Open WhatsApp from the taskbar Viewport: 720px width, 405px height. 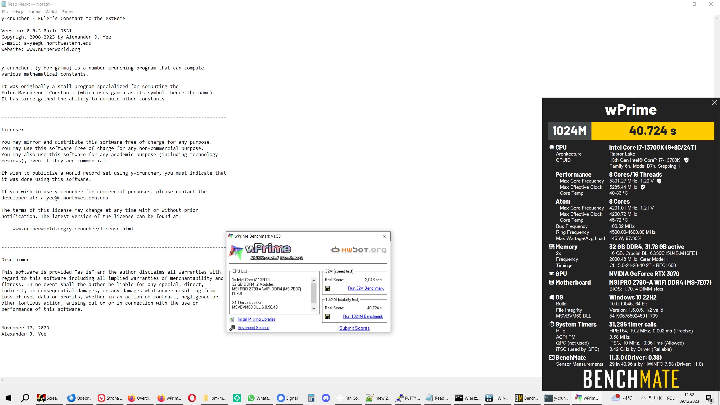pos(259,398)
